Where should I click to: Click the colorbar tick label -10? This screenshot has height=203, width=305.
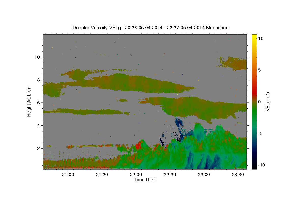point(262,165)
